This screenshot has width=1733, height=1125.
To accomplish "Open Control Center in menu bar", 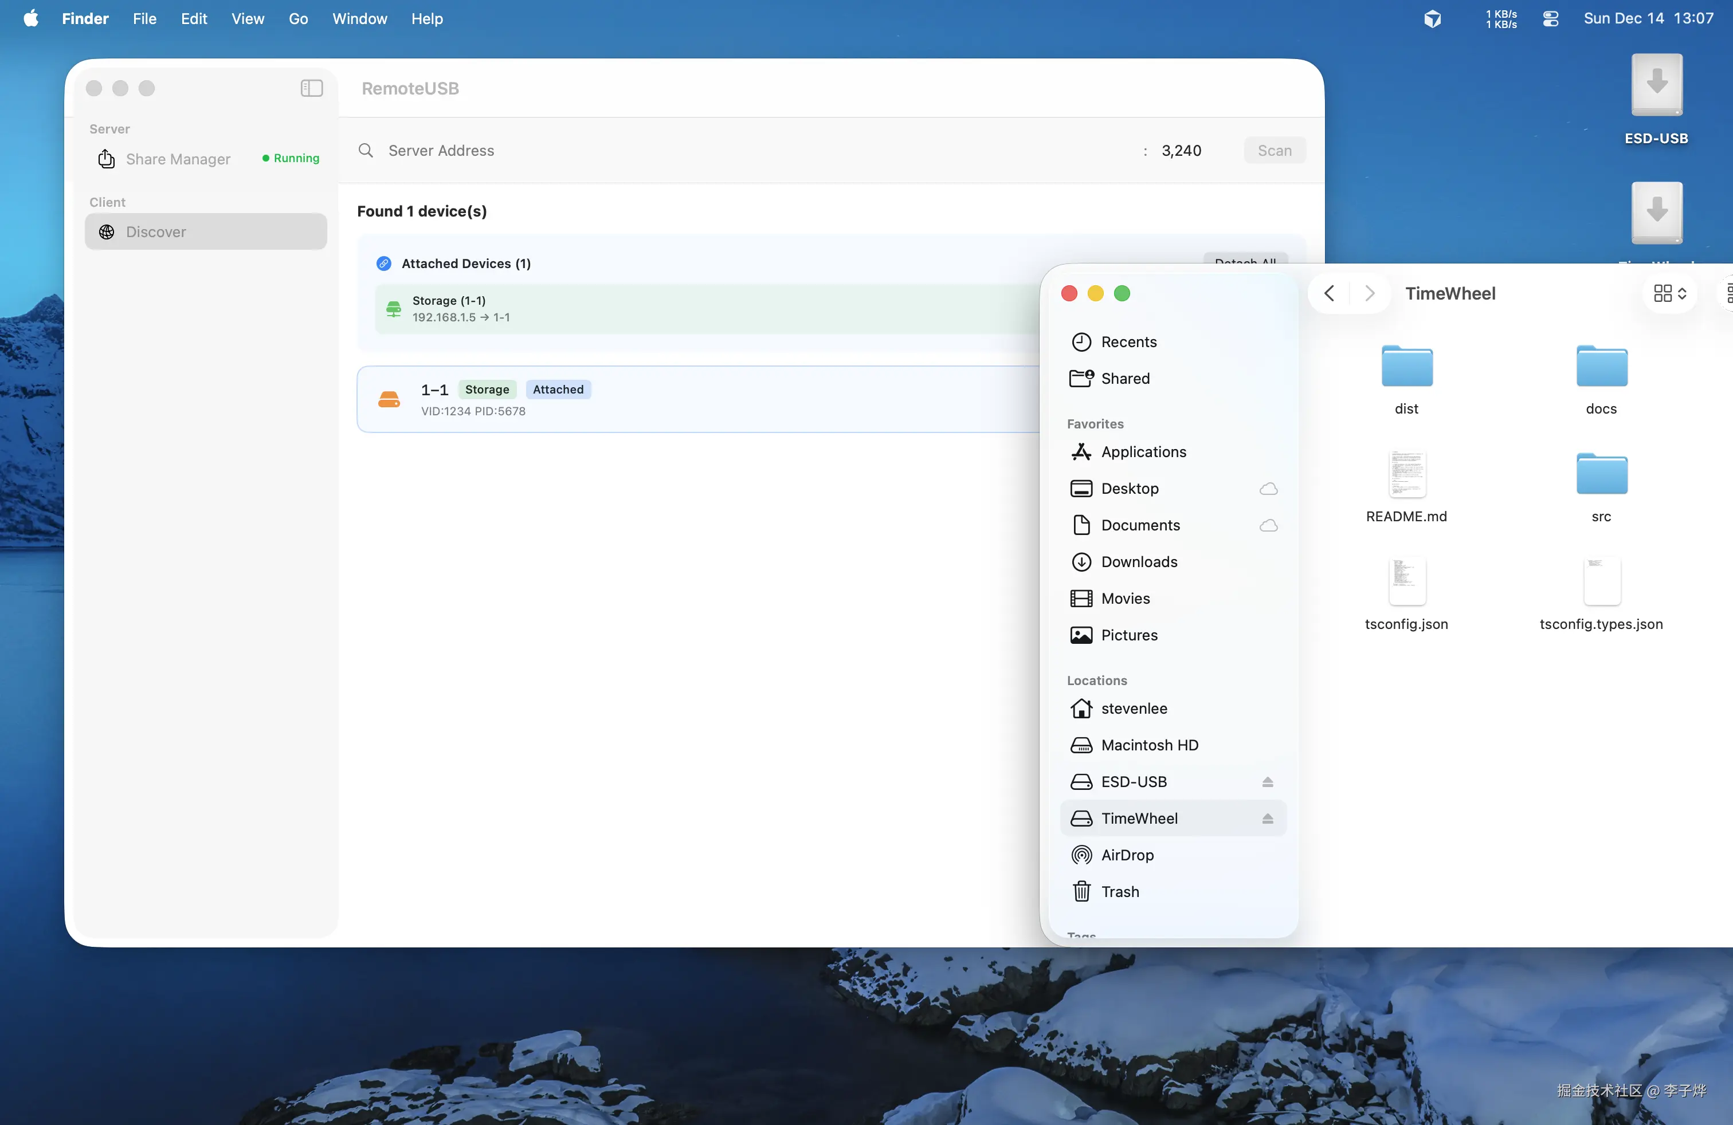I will tap(1550, 18).
